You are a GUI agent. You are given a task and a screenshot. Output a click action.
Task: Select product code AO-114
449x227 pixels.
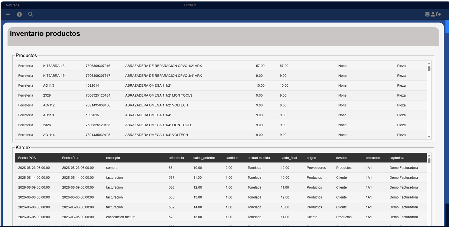[x=49, y=135]
